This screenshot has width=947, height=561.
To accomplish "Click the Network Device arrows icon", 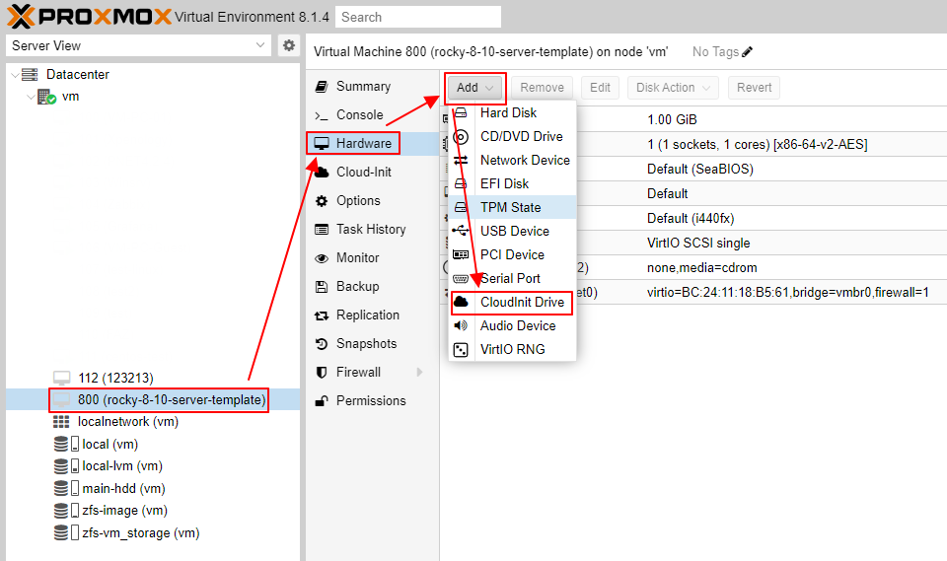I will pyautogui.click(x=461, y=160).
